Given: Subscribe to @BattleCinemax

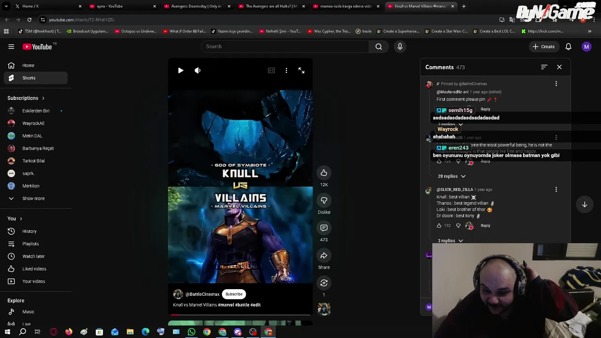Looking at the screenshot, I should pyautogui.click(x=234, y=294).
